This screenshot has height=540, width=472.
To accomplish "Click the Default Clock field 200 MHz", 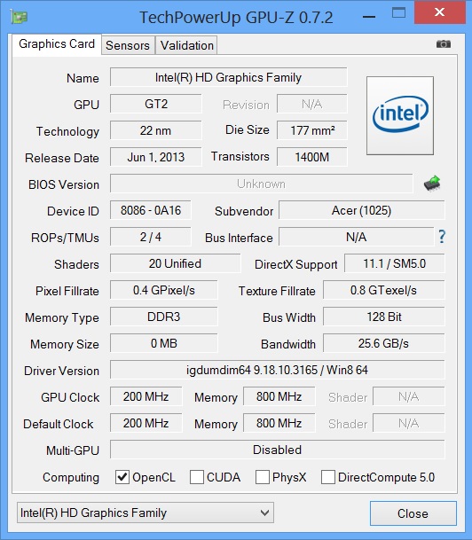I will click(x=146, y=423).
